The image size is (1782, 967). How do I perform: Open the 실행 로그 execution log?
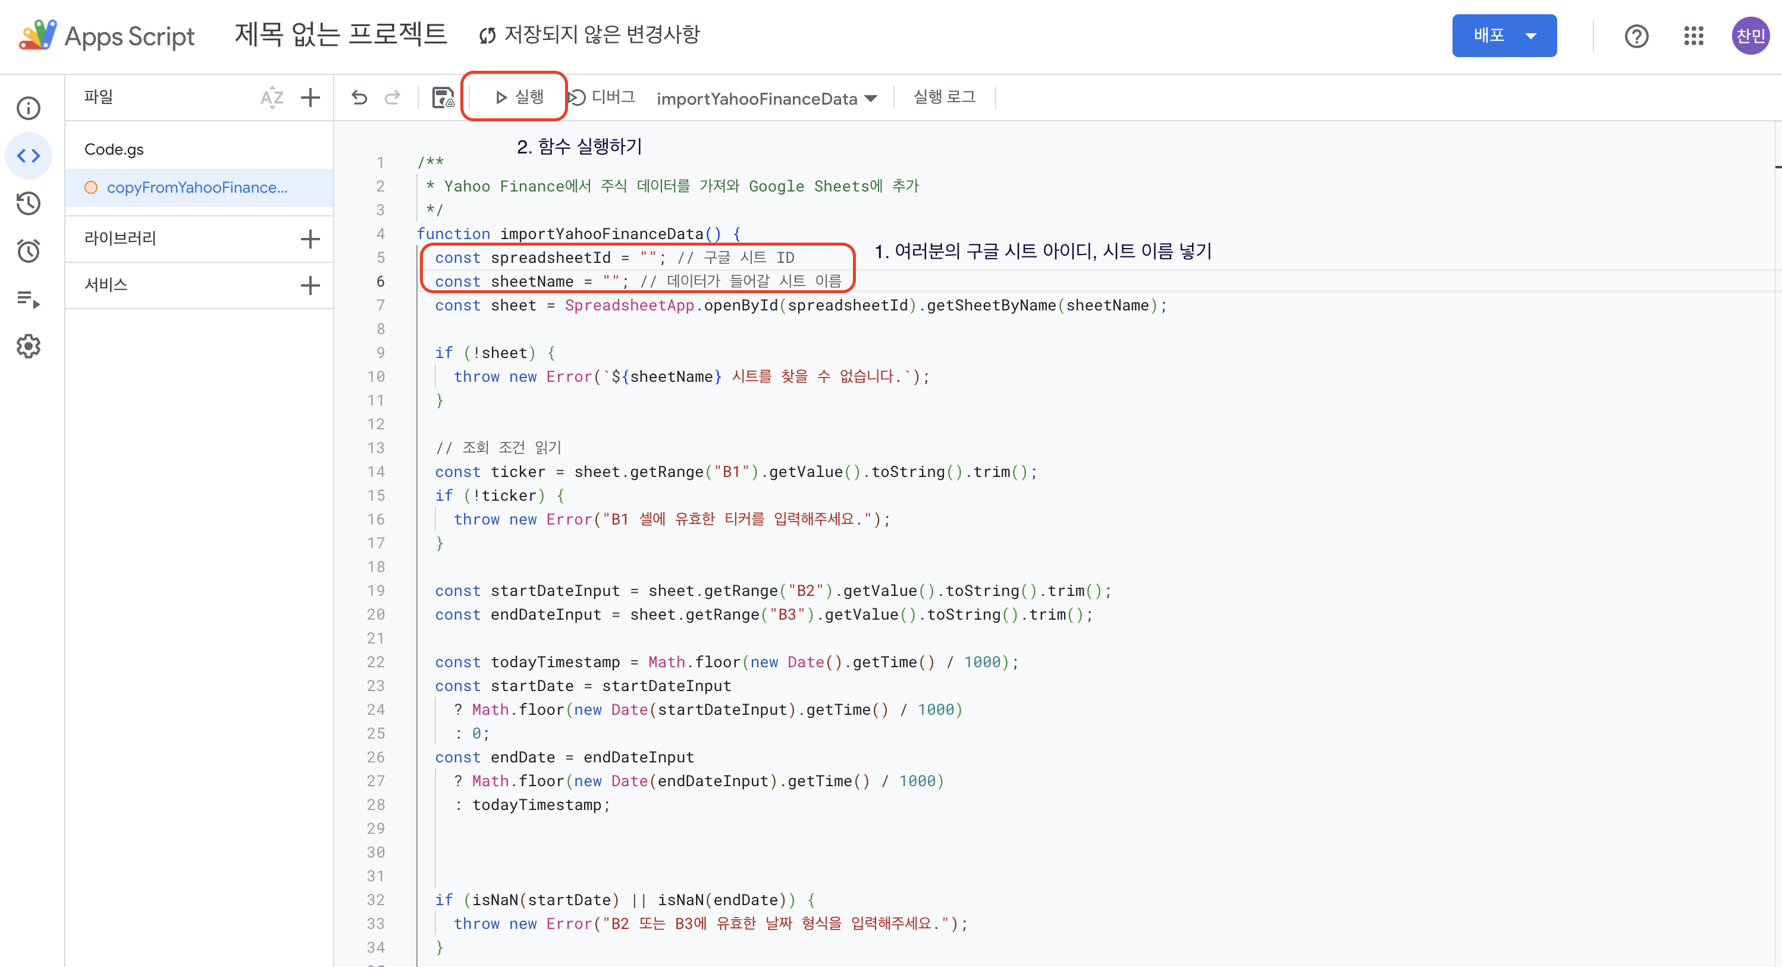[x=945, y=97]
